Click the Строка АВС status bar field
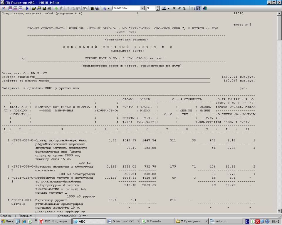This screenshot has width=282, height=225. tap(73, 216)
